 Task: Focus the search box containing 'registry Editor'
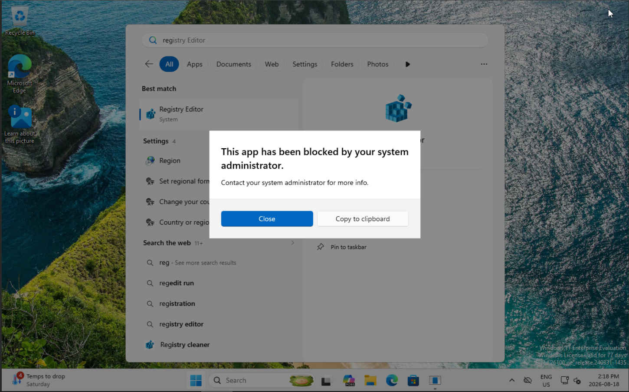coord(315,40)
